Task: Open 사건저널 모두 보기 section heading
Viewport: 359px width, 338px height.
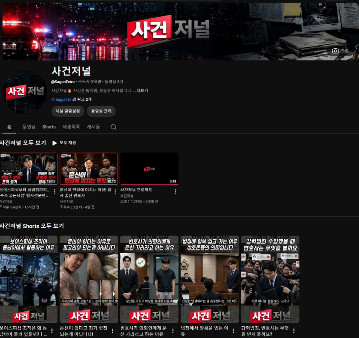Action: [23, 143]
